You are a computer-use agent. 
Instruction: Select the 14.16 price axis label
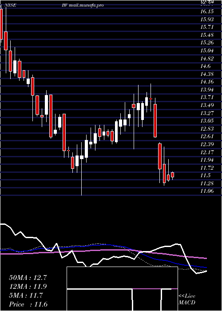(207, 82)
